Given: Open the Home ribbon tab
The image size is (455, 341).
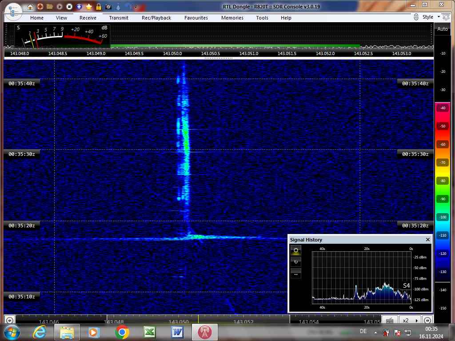Looking at the screenshot, I should click(x=37, y=18).
